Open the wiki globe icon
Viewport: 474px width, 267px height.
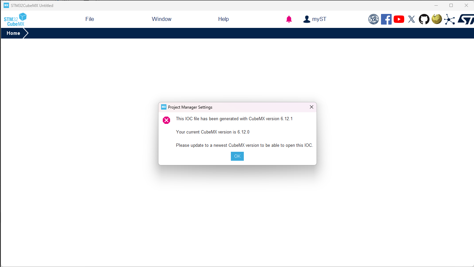437,19
